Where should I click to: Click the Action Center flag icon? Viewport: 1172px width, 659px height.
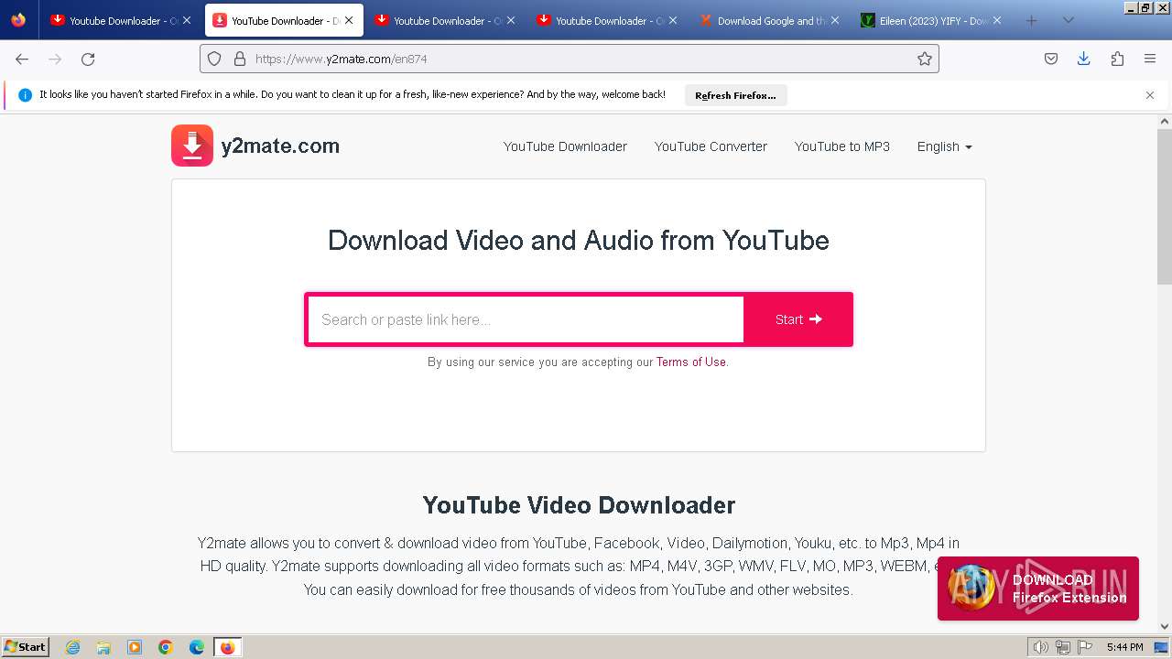[1084, 647]
